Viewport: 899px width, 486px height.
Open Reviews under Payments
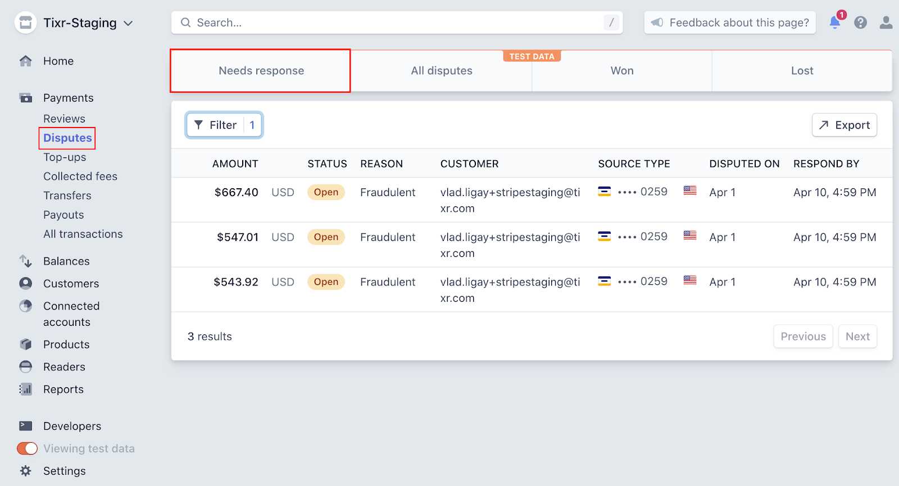tap(64, 119)
